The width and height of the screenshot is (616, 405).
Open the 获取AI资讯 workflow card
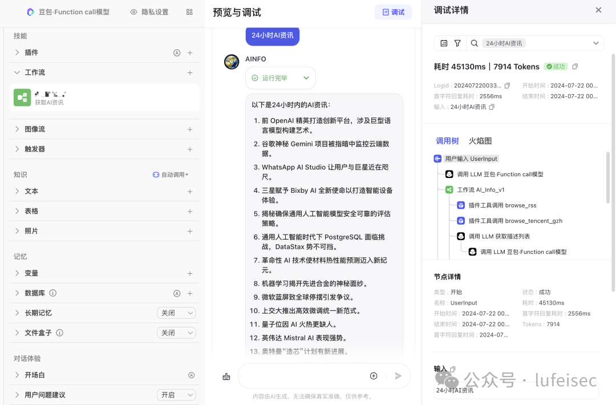coord(104,98)
